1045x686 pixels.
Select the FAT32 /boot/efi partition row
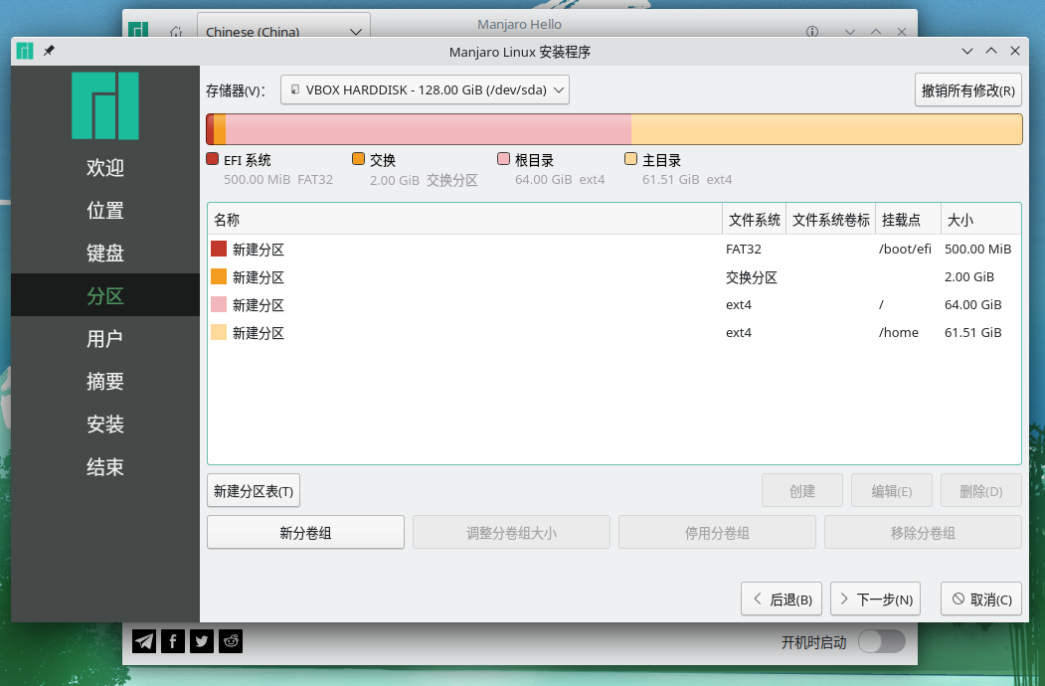pos(613,249)
